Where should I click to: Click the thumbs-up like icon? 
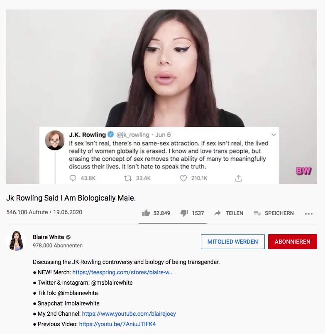click(x=146, y=213)
